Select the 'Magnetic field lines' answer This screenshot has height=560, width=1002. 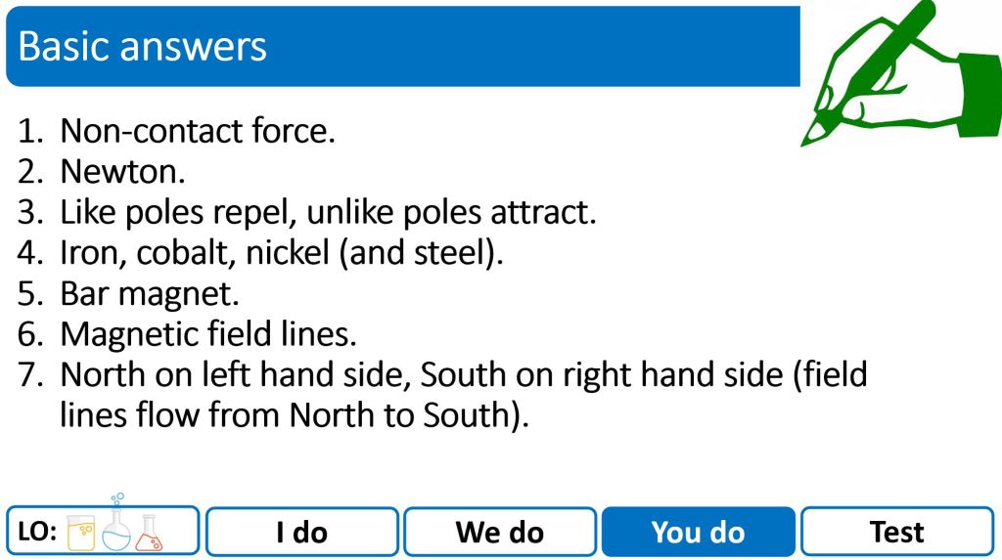point(208,334)
